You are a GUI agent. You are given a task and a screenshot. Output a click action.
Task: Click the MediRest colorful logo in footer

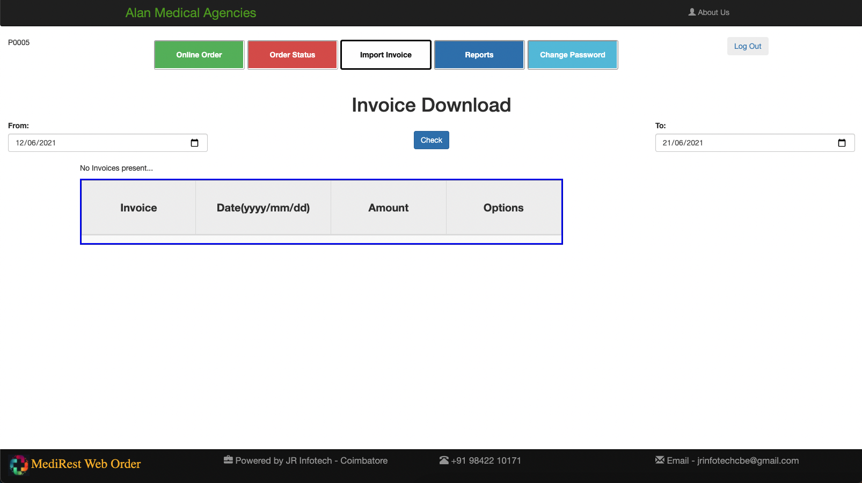19,465
